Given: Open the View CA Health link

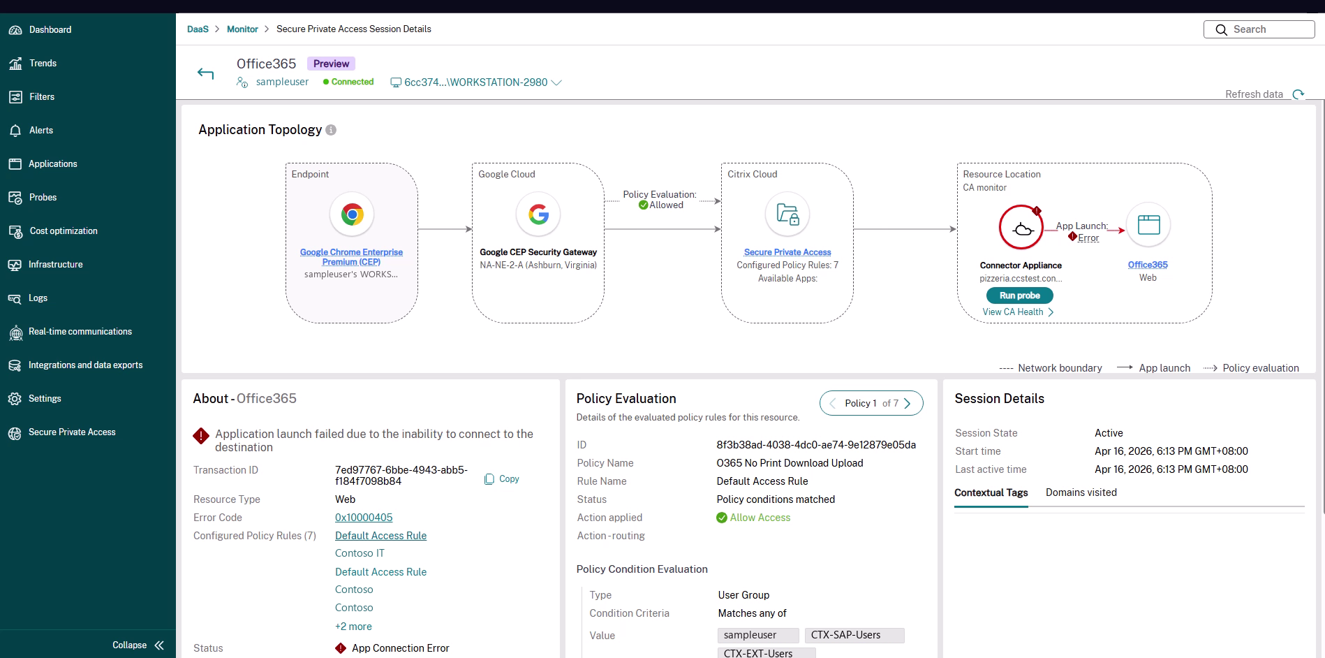Looking at the screenshot, I should [x=1018, y=312].
